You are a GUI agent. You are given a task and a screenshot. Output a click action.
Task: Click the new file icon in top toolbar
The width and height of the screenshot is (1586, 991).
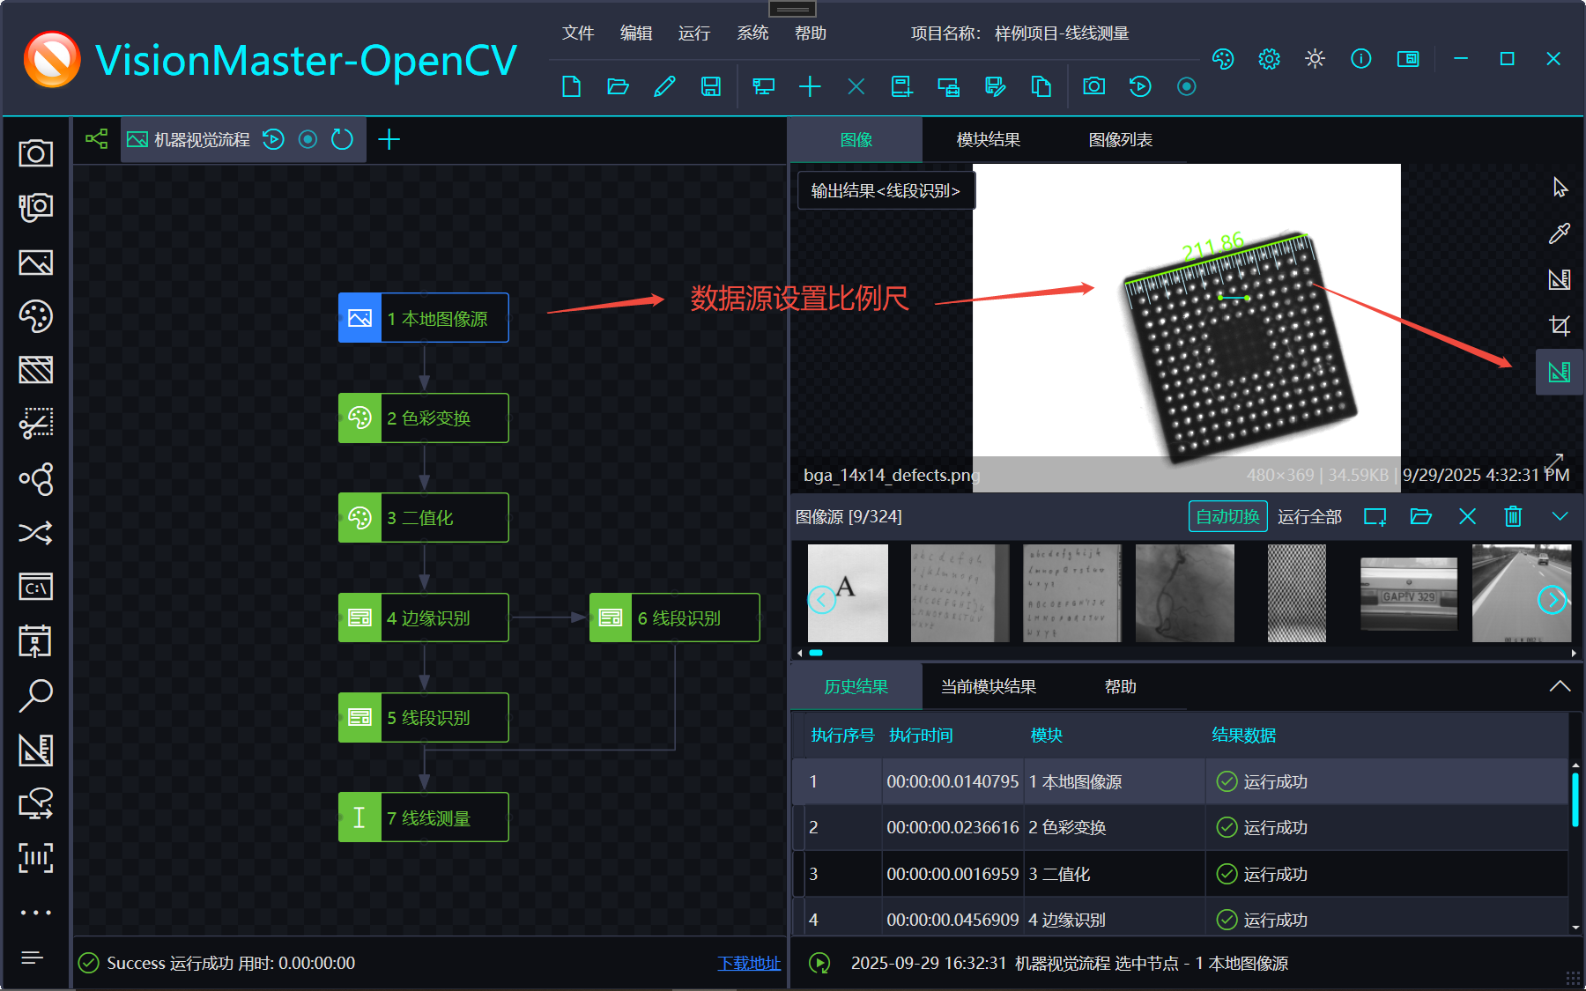pos(571,86)
